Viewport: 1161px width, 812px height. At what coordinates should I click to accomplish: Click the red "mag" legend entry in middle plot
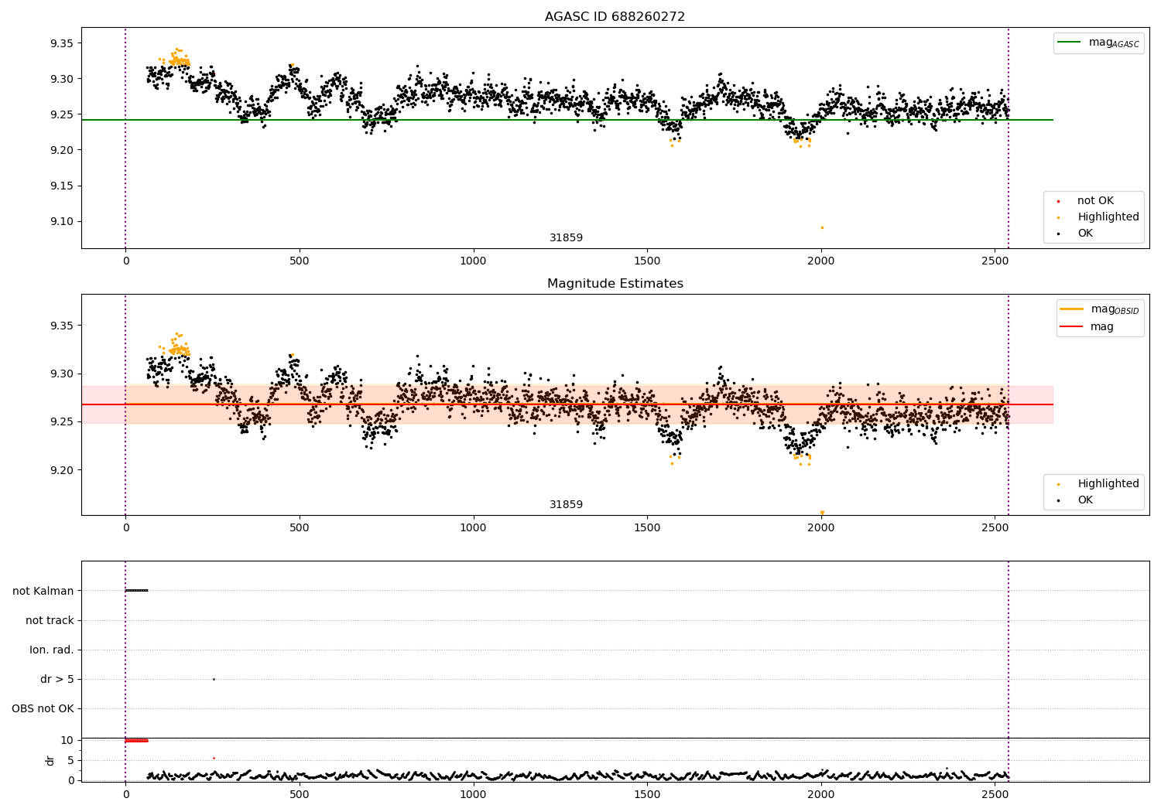1087,327
